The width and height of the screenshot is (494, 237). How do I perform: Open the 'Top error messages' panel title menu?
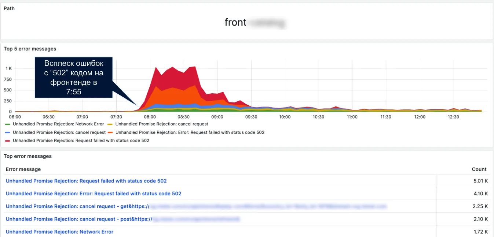coord(28,156)
